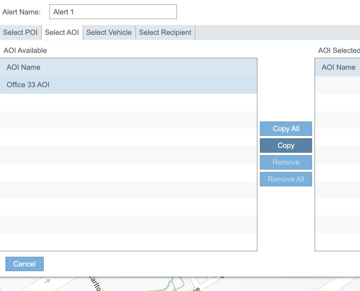Viewport: 360px width, 291px height.
Task: Click the Remove All button
Action: (x=286, y=179)
